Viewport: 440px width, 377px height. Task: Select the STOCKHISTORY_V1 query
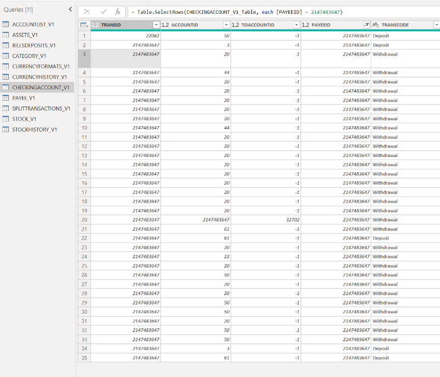point(37,130)
